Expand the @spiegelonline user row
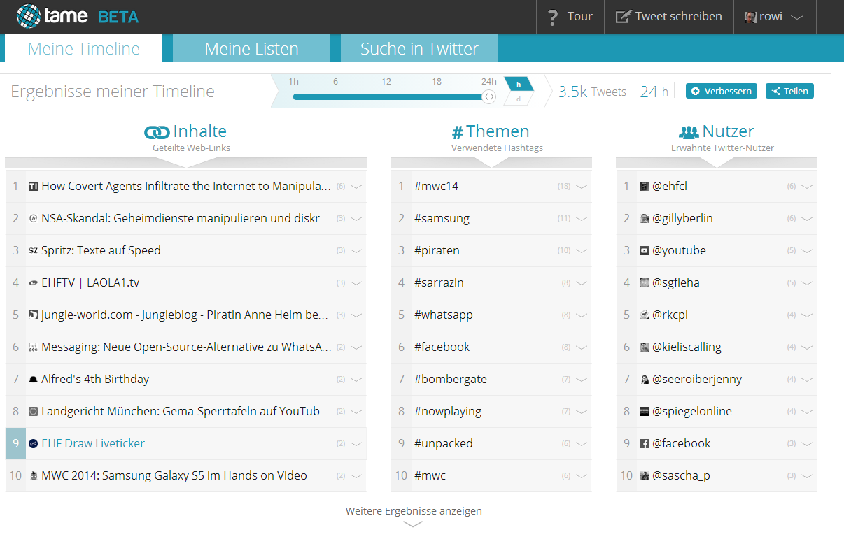Image resolution: width=844 pixels, height=546 pixels. pos(807,412)
